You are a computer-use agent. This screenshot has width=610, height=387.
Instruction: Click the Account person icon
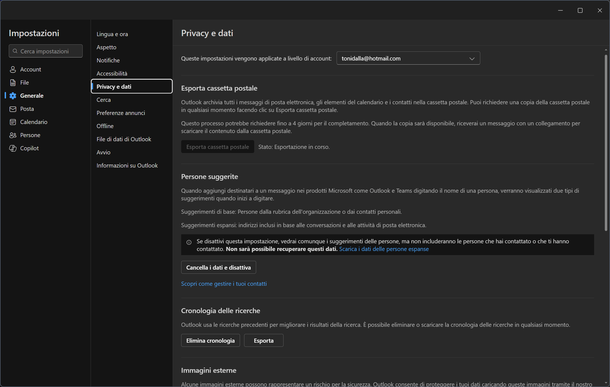pyautogui.click(x=13, y=70)
